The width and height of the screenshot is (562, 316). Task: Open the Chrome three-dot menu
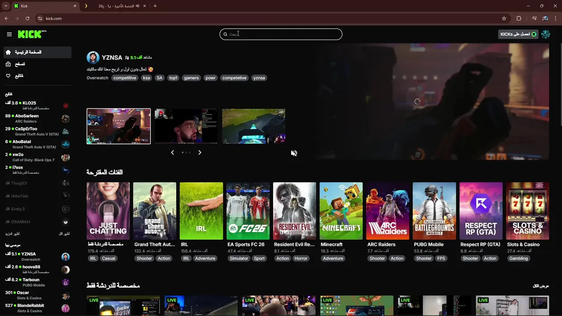[556, 18]
